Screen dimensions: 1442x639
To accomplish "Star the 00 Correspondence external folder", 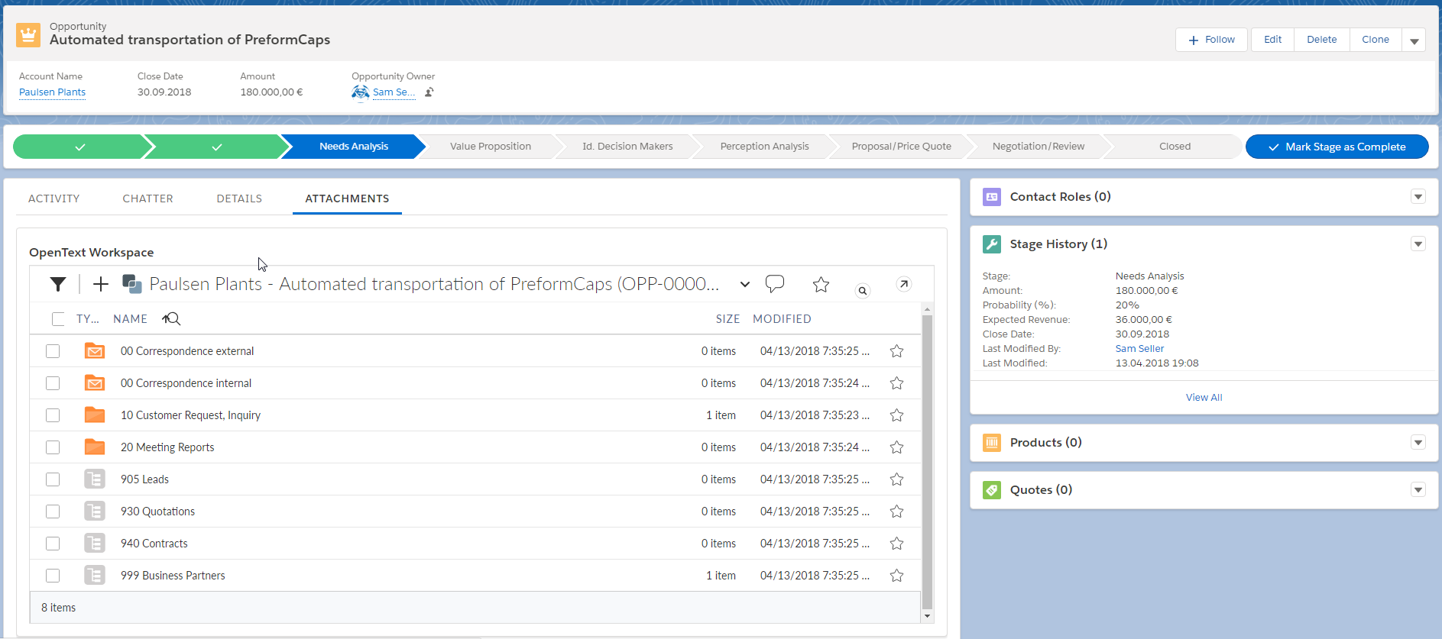I will [897, 351].
